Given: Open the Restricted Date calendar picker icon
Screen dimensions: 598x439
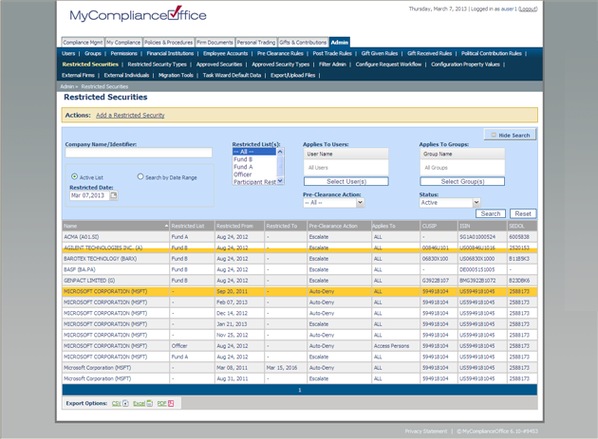Looking at the screenshot, I should point(114,195).
